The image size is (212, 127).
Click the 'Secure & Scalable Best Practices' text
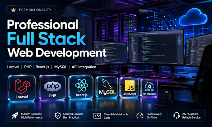[x=73, y=116]
